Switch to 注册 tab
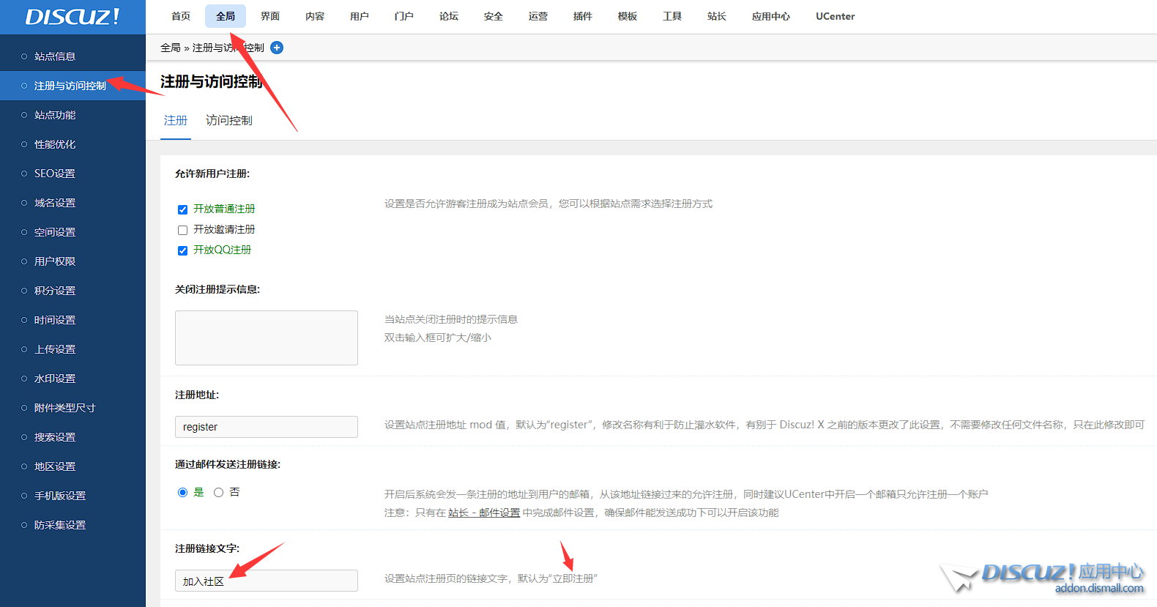 click(176, 121)
